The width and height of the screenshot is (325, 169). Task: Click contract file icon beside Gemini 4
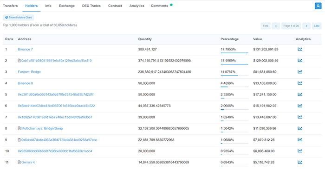pyautogui.click(x=19, y=162)
